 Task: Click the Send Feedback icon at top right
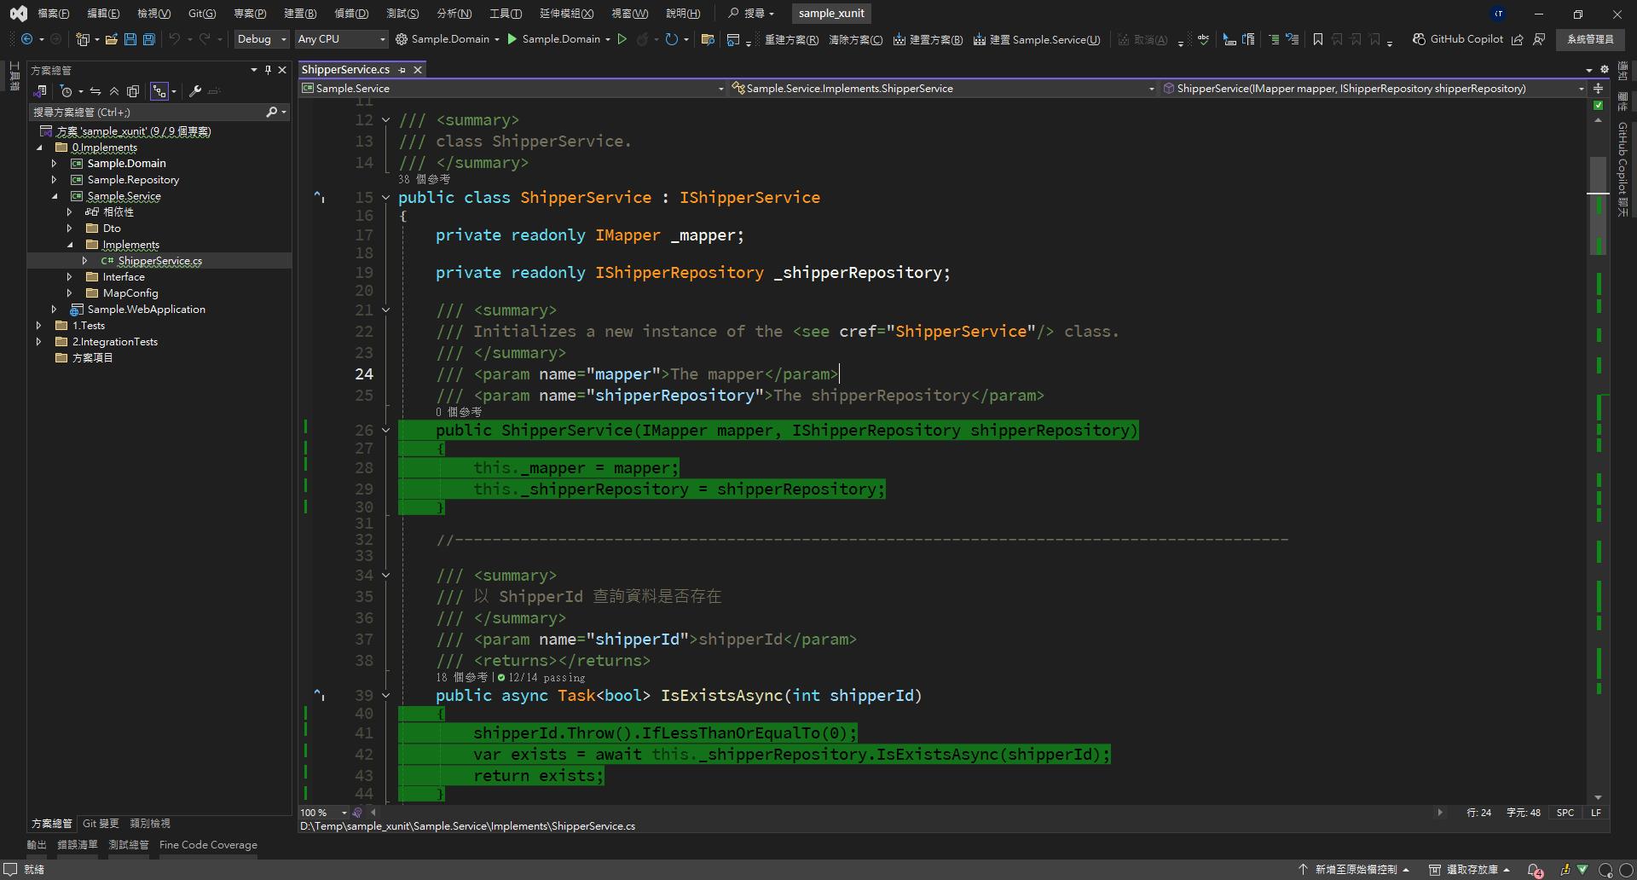click(x=1539, y=39)
